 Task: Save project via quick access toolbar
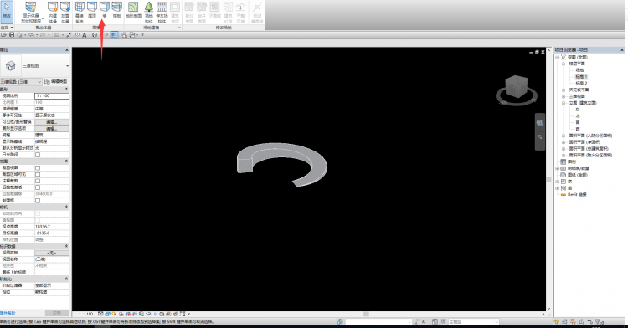[12, 35]
